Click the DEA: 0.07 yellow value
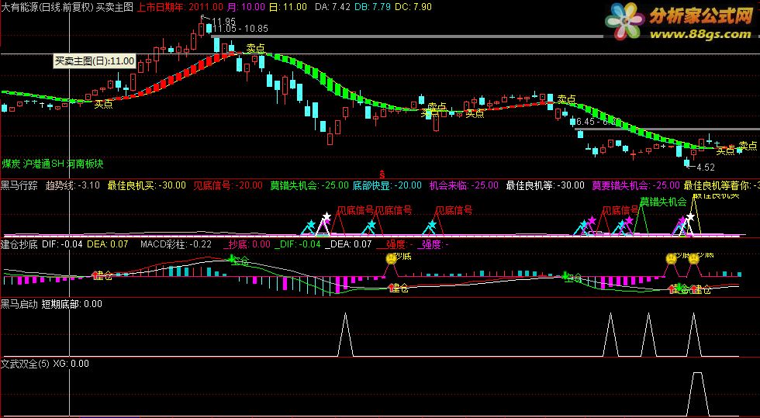Image resolution: width=760 pixels, height=418 pixels. click(x=107, y=244)
